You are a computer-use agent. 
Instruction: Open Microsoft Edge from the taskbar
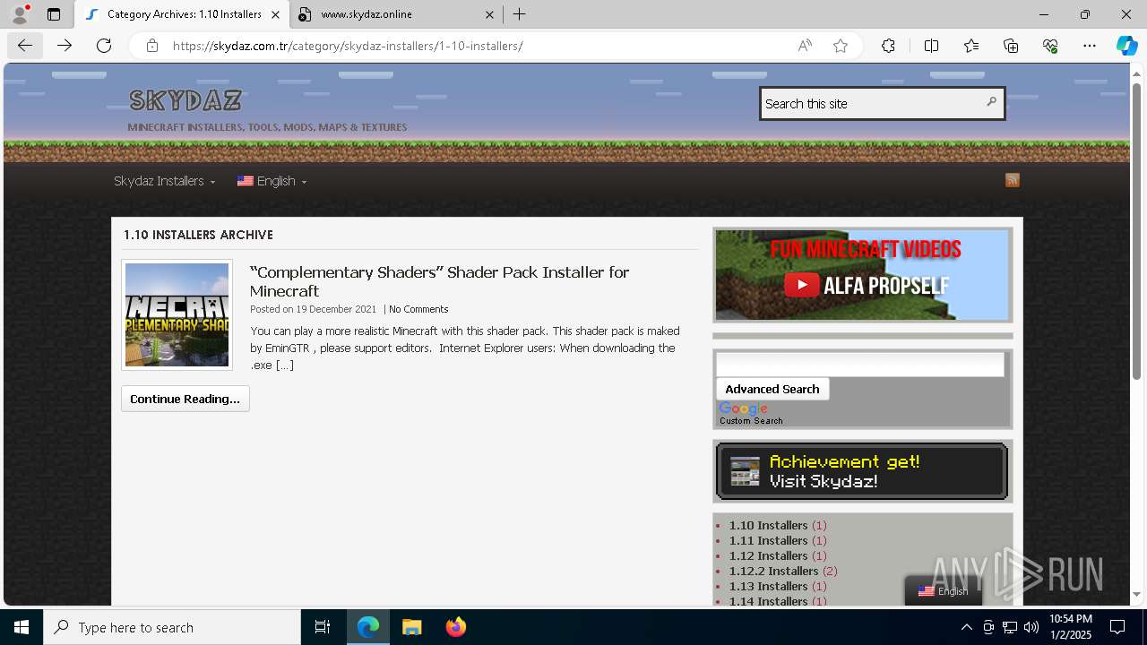368,627
